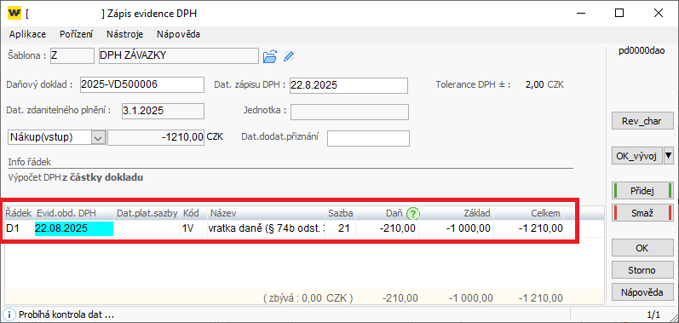
Task: Click the total cell -1 210,00 in row D1
Action: pos(529,228)
